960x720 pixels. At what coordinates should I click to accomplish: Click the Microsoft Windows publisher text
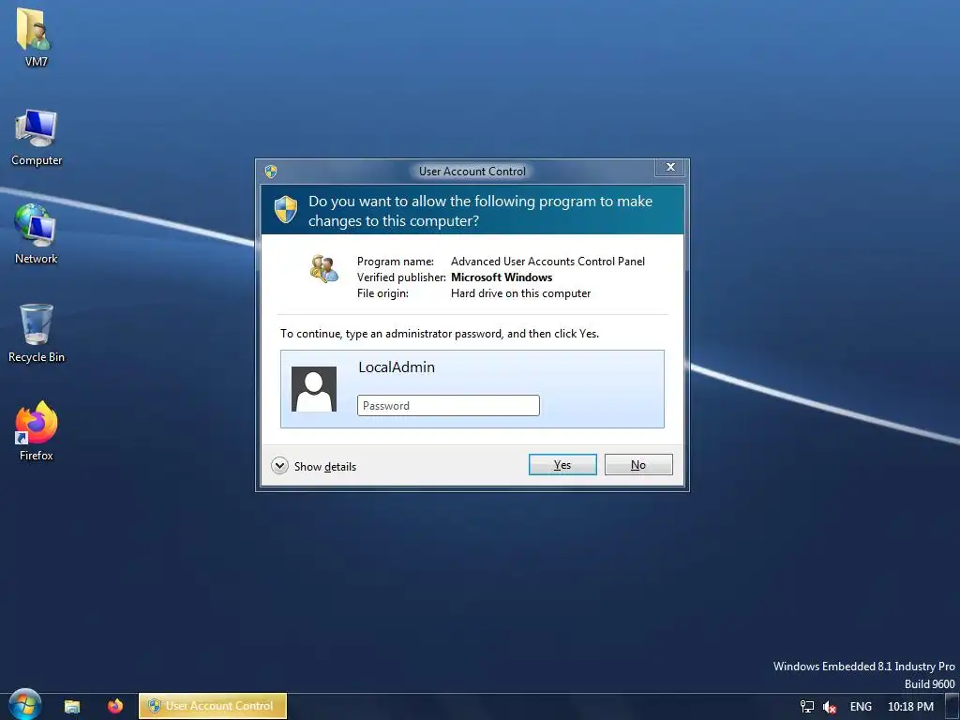[x=502, y=277]
